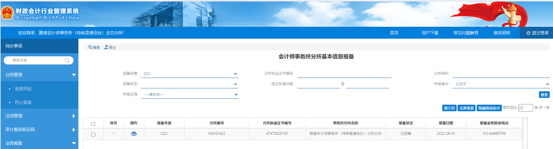Image resolution: width=553 pixels, height=149 pixels.
Task: Open 常见问题解答 in top navigation
Action: click(x=466, y=33)
